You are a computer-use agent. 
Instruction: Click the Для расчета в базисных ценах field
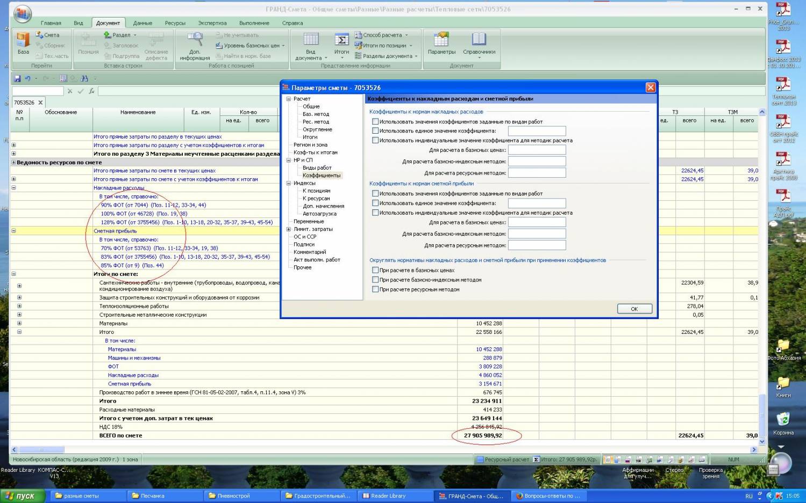tap(537, 150)
